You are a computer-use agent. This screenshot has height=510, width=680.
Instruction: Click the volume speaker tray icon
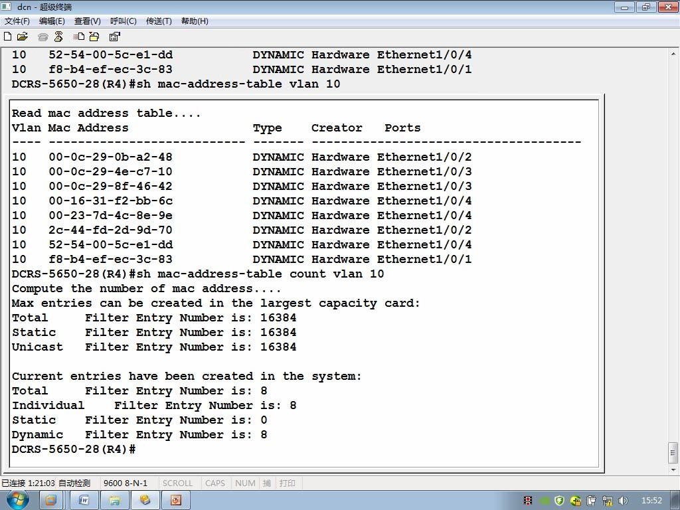coord(623,501)
